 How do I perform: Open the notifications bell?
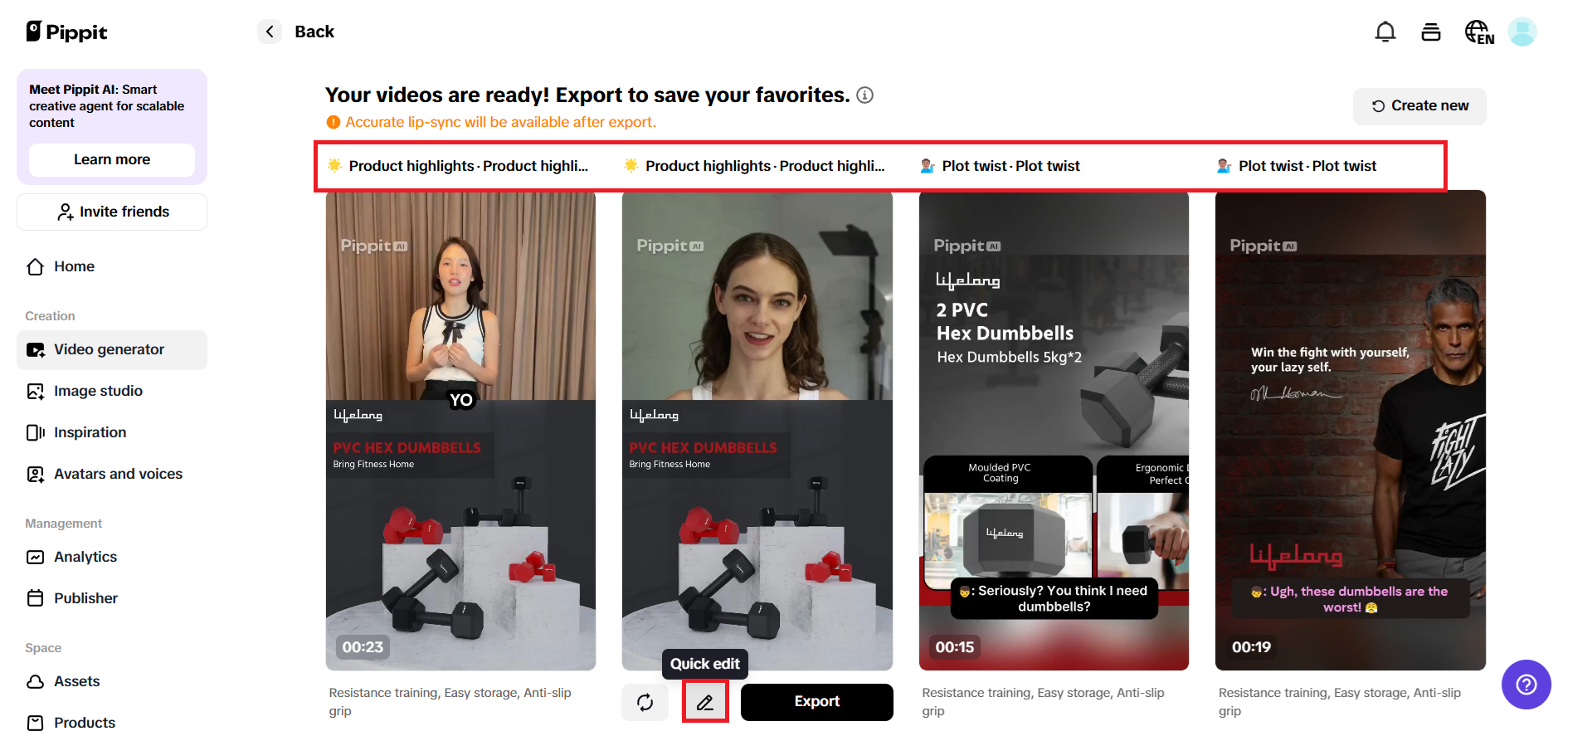coord(1385,32)
